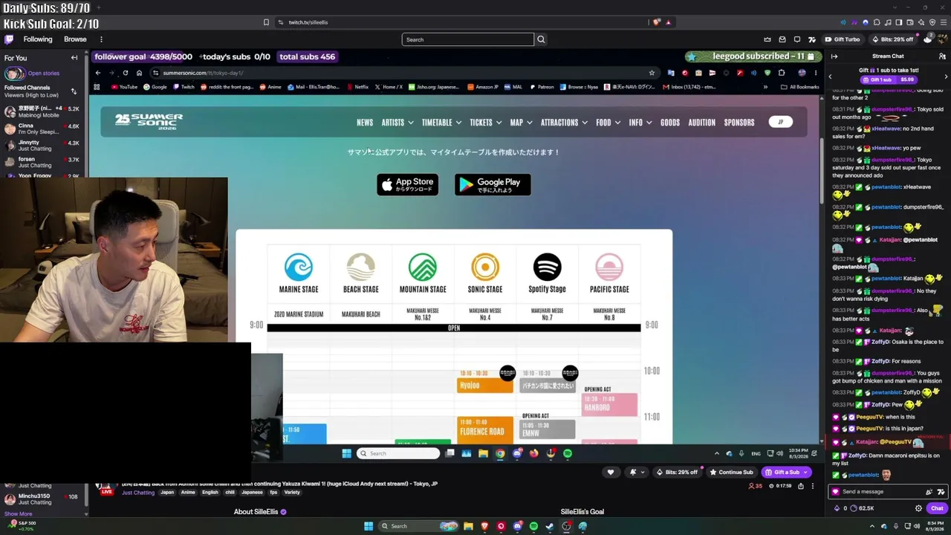Open chat settings gear icon
The width and height of the screenshot is (951, 535).
pos(918,508)
